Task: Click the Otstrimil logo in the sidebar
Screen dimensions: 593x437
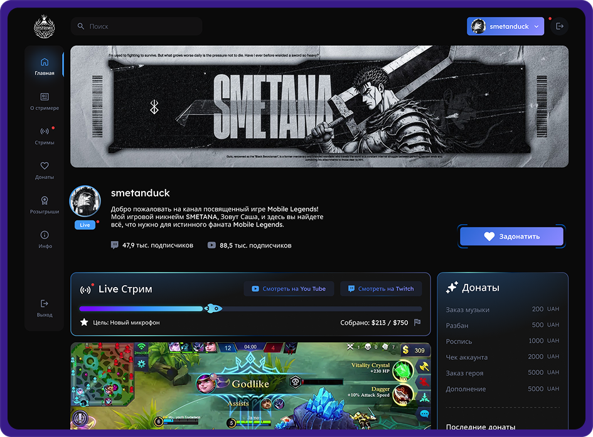Action: tap(45, 27)
